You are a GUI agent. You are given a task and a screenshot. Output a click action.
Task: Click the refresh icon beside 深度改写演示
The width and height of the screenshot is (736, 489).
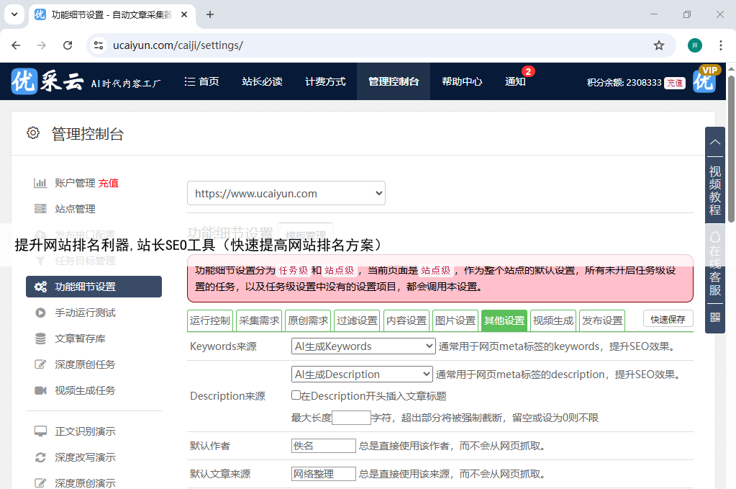[x=41, y=457]
